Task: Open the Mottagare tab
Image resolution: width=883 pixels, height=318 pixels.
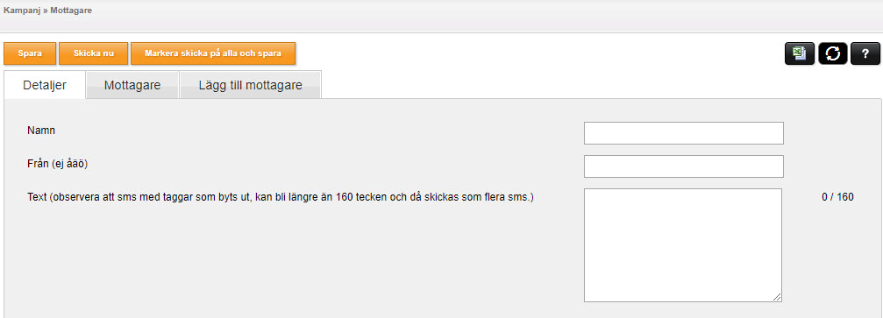Action: [x=132, y=85]
